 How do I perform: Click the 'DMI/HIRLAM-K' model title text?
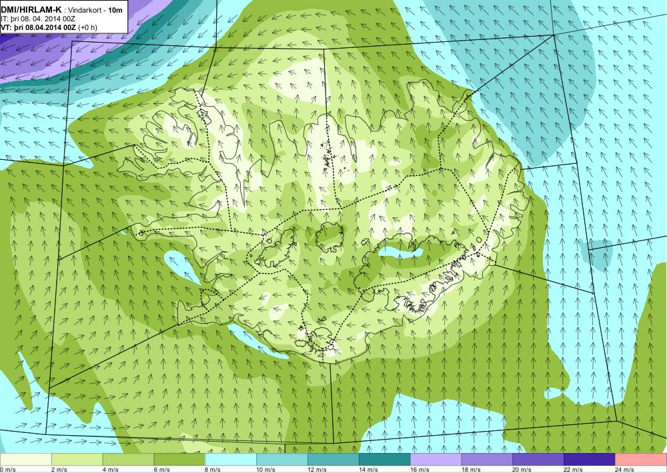click(x=31, y=10)
